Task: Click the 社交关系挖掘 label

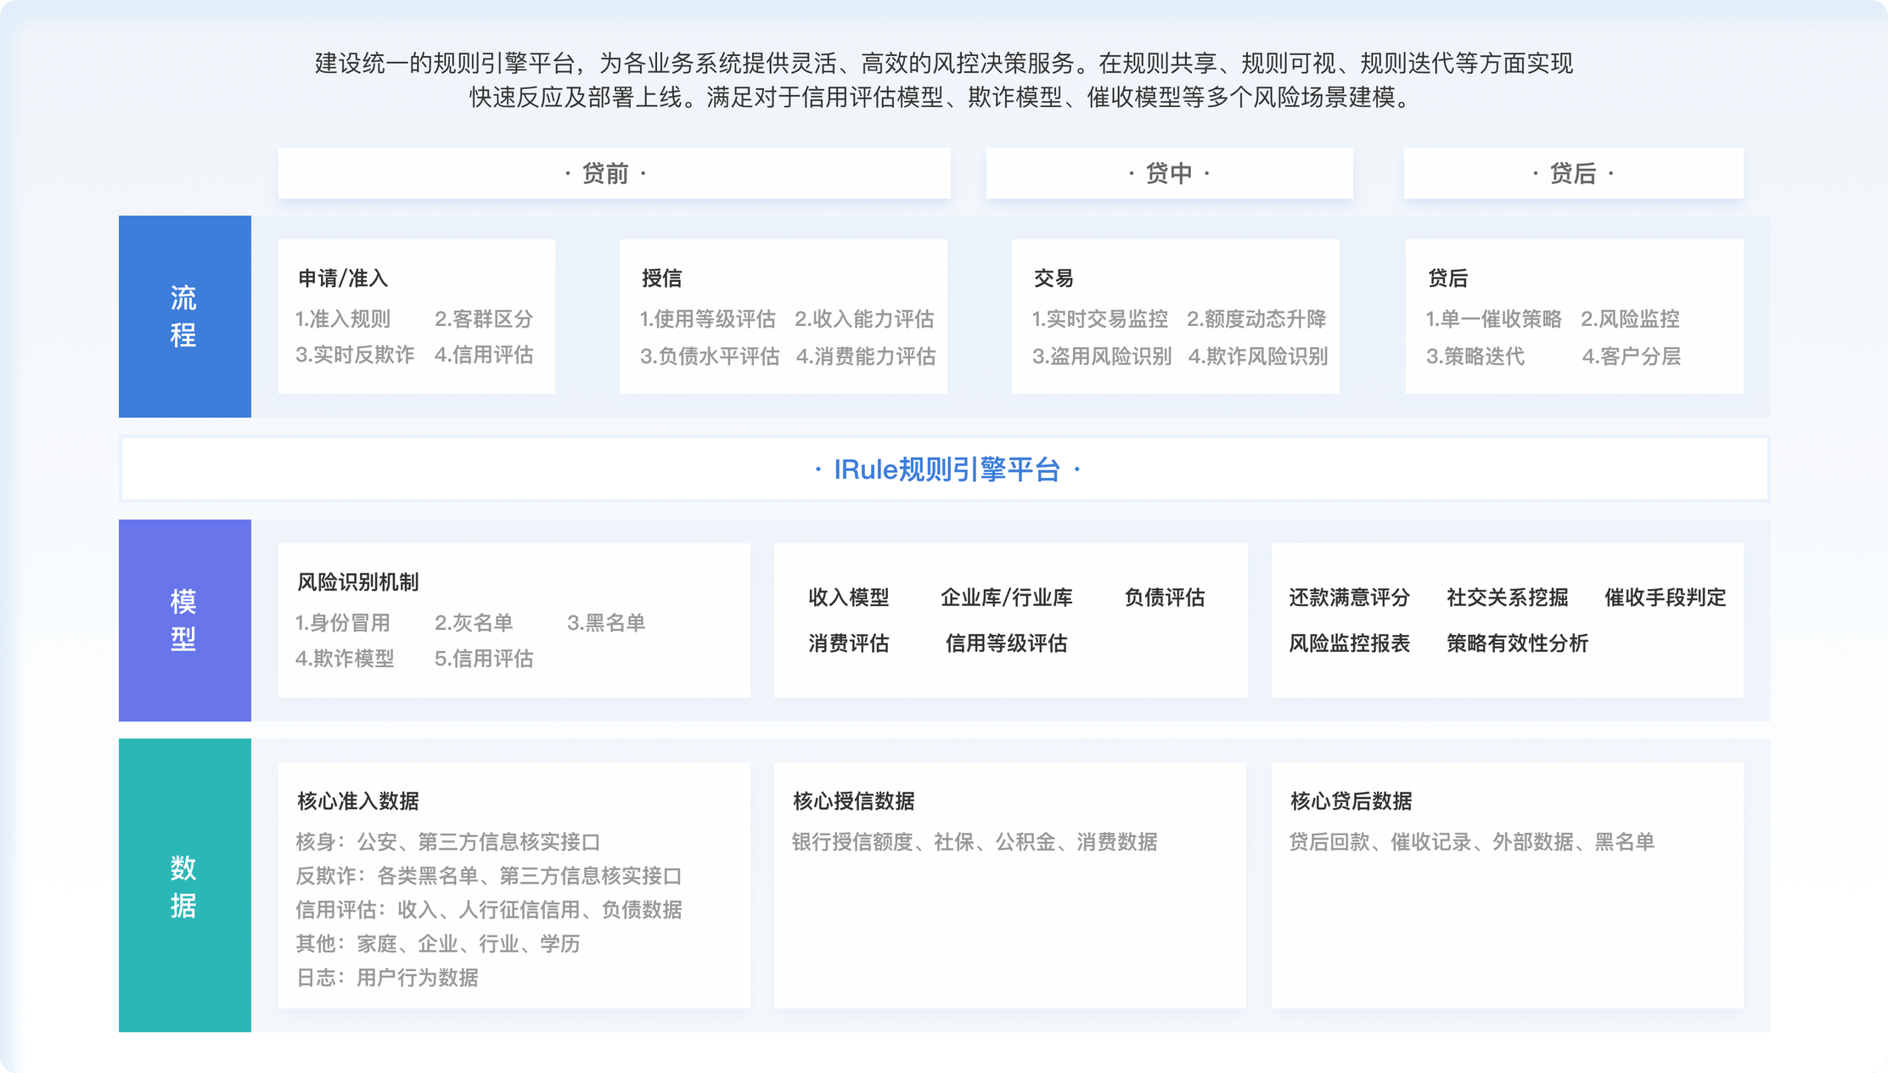Action: pyautogui.click(x=1508, y=598)
